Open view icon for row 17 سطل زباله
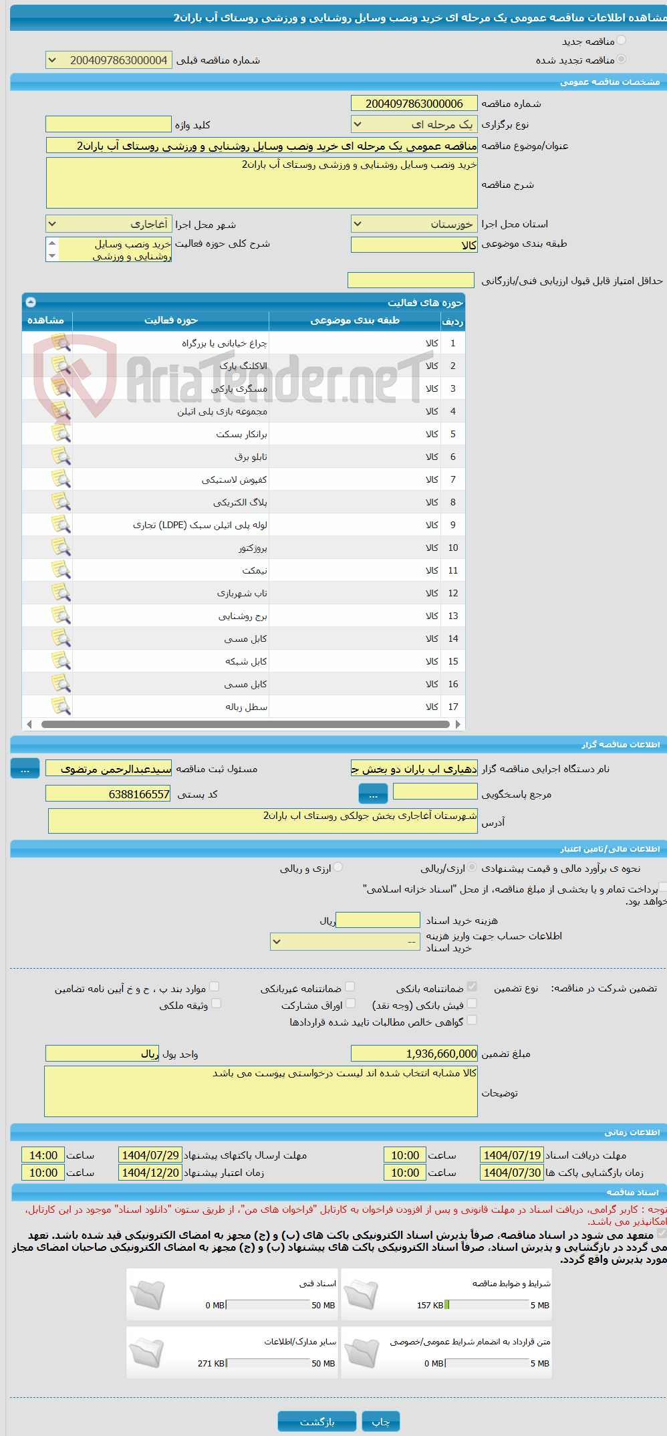 pyautogui.click(x=61, y=707)
